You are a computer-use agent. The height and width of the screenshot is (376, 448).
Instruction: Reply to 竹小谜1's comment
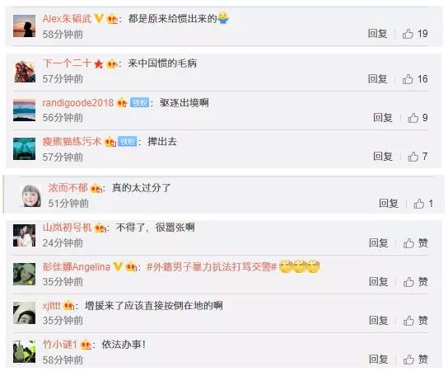pos(378,360)
